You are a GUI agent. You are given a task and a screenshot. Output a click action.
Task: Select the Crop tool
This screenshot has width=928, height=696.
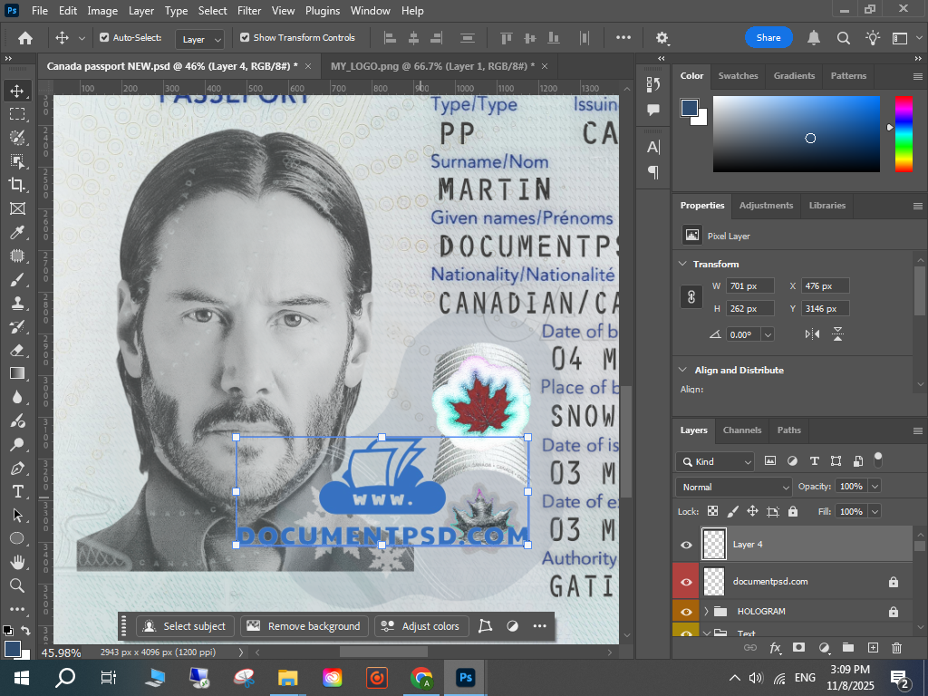[x=16, y=185]
